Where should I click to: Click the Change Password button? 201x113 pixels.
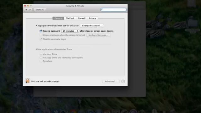(92, 26)
